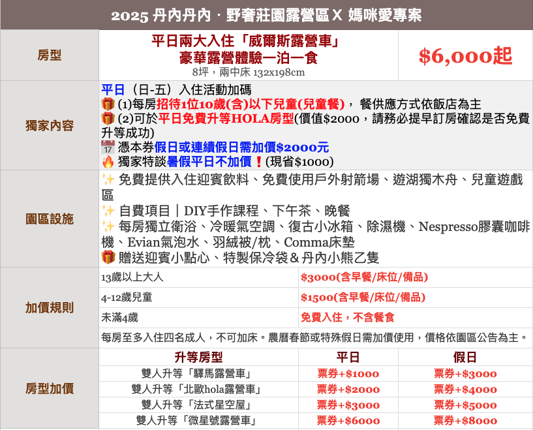Screen dimensions: 533x430
Task: Click the 園區設施 row header
Action: point(50,219)
